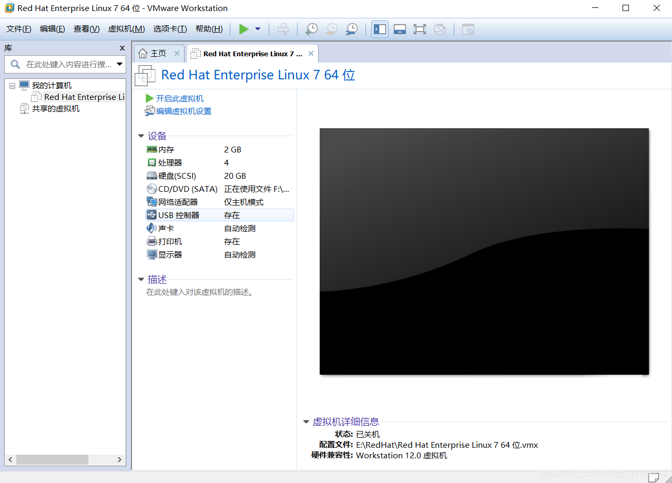Select Red Hat Enterprise Li... tree item

(84, 97)
